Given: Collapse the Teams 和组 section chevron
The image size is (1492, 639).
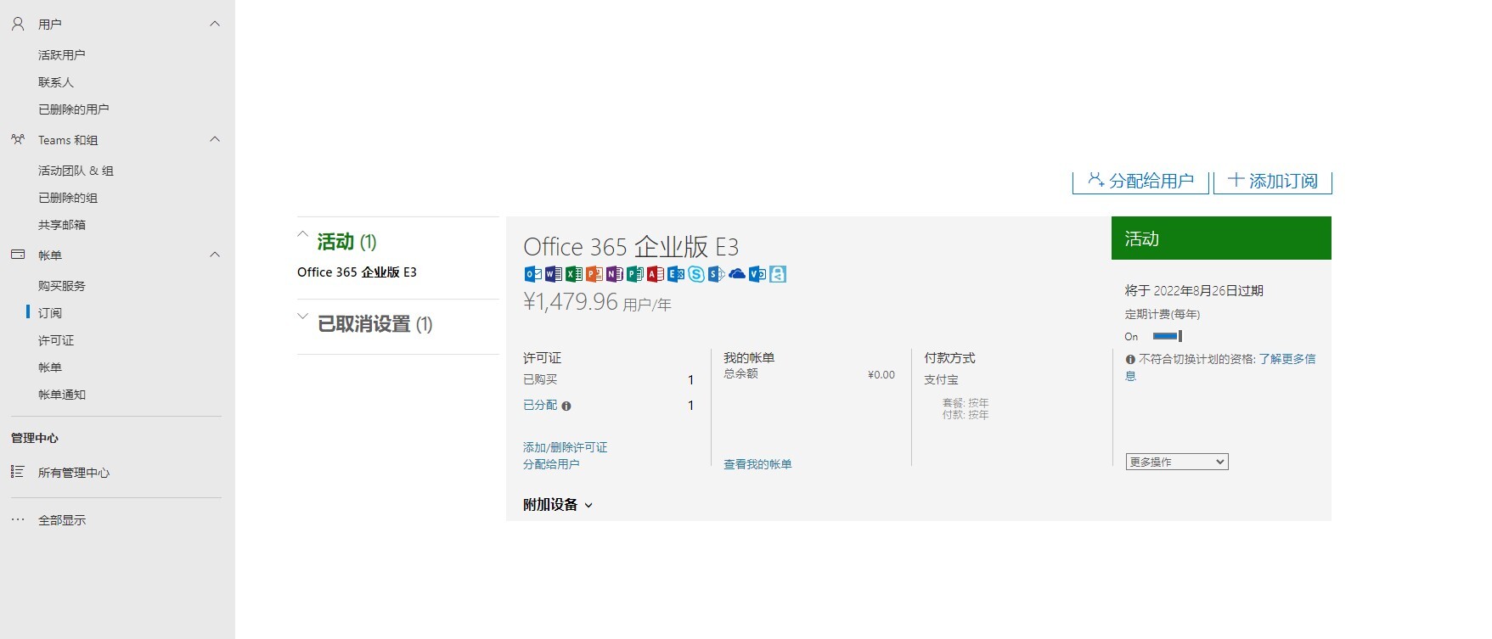Looking at the screenshot, I should [215, 139].
